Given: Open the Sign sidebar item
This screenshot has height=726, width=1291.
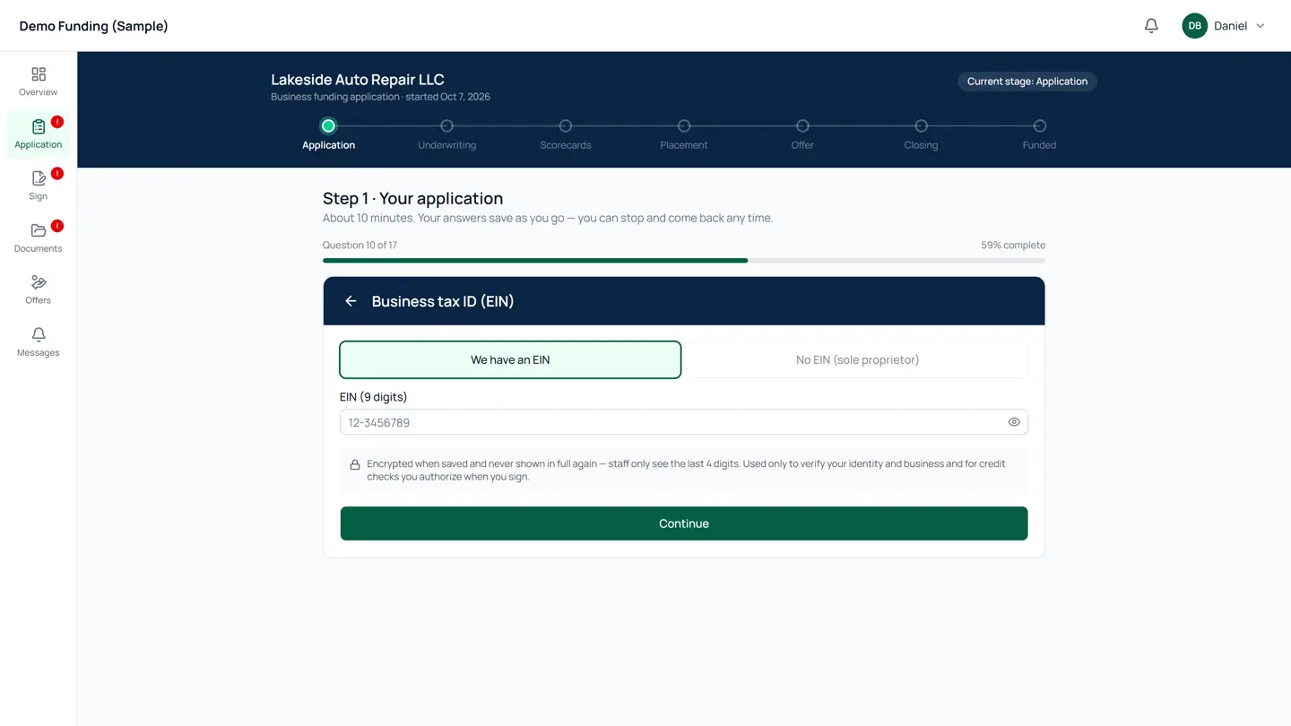Looking at the screenshot, I should pyautogui.click(x=38, y=186).
